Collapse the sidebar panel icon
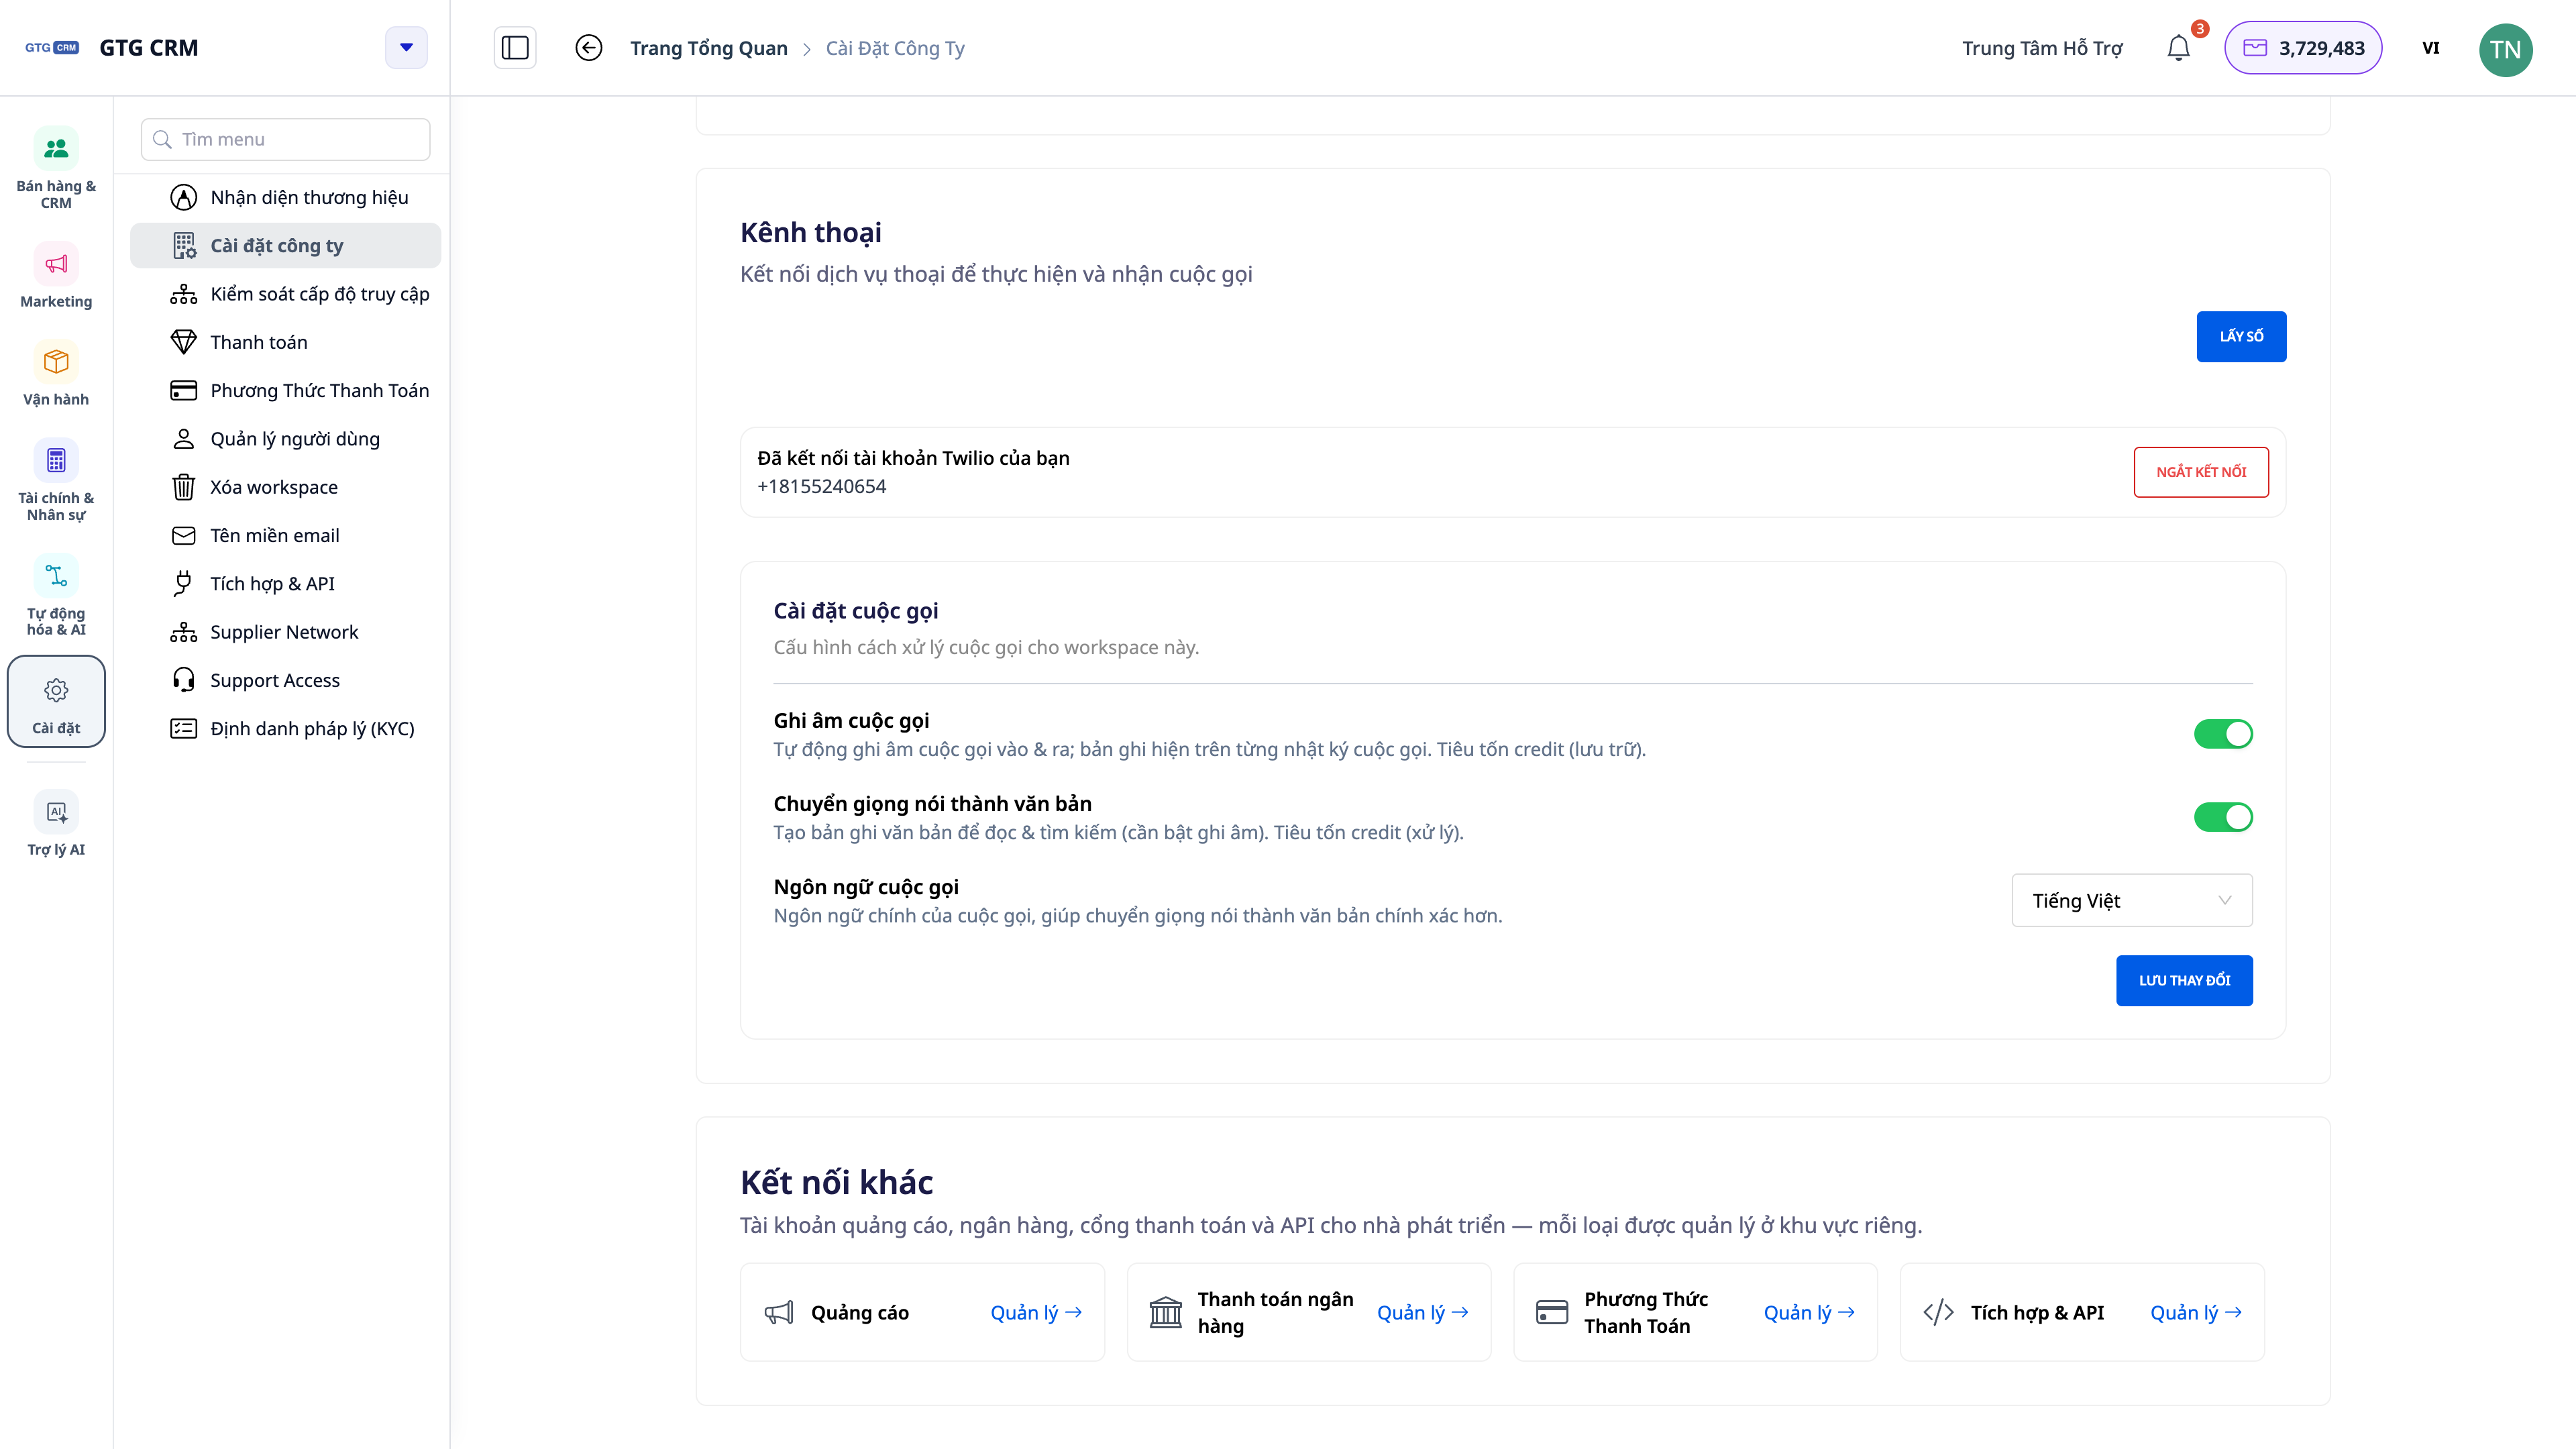The width and height of the screenshot is (2576, 1449). coord(515,48)
